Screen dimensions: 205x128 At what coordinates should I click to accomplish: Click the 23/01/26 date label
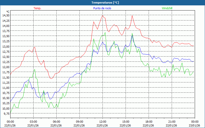pos(195,125)
